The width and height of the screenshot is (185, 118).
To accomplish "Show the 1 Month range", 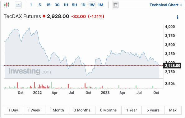I will point(57,110).
